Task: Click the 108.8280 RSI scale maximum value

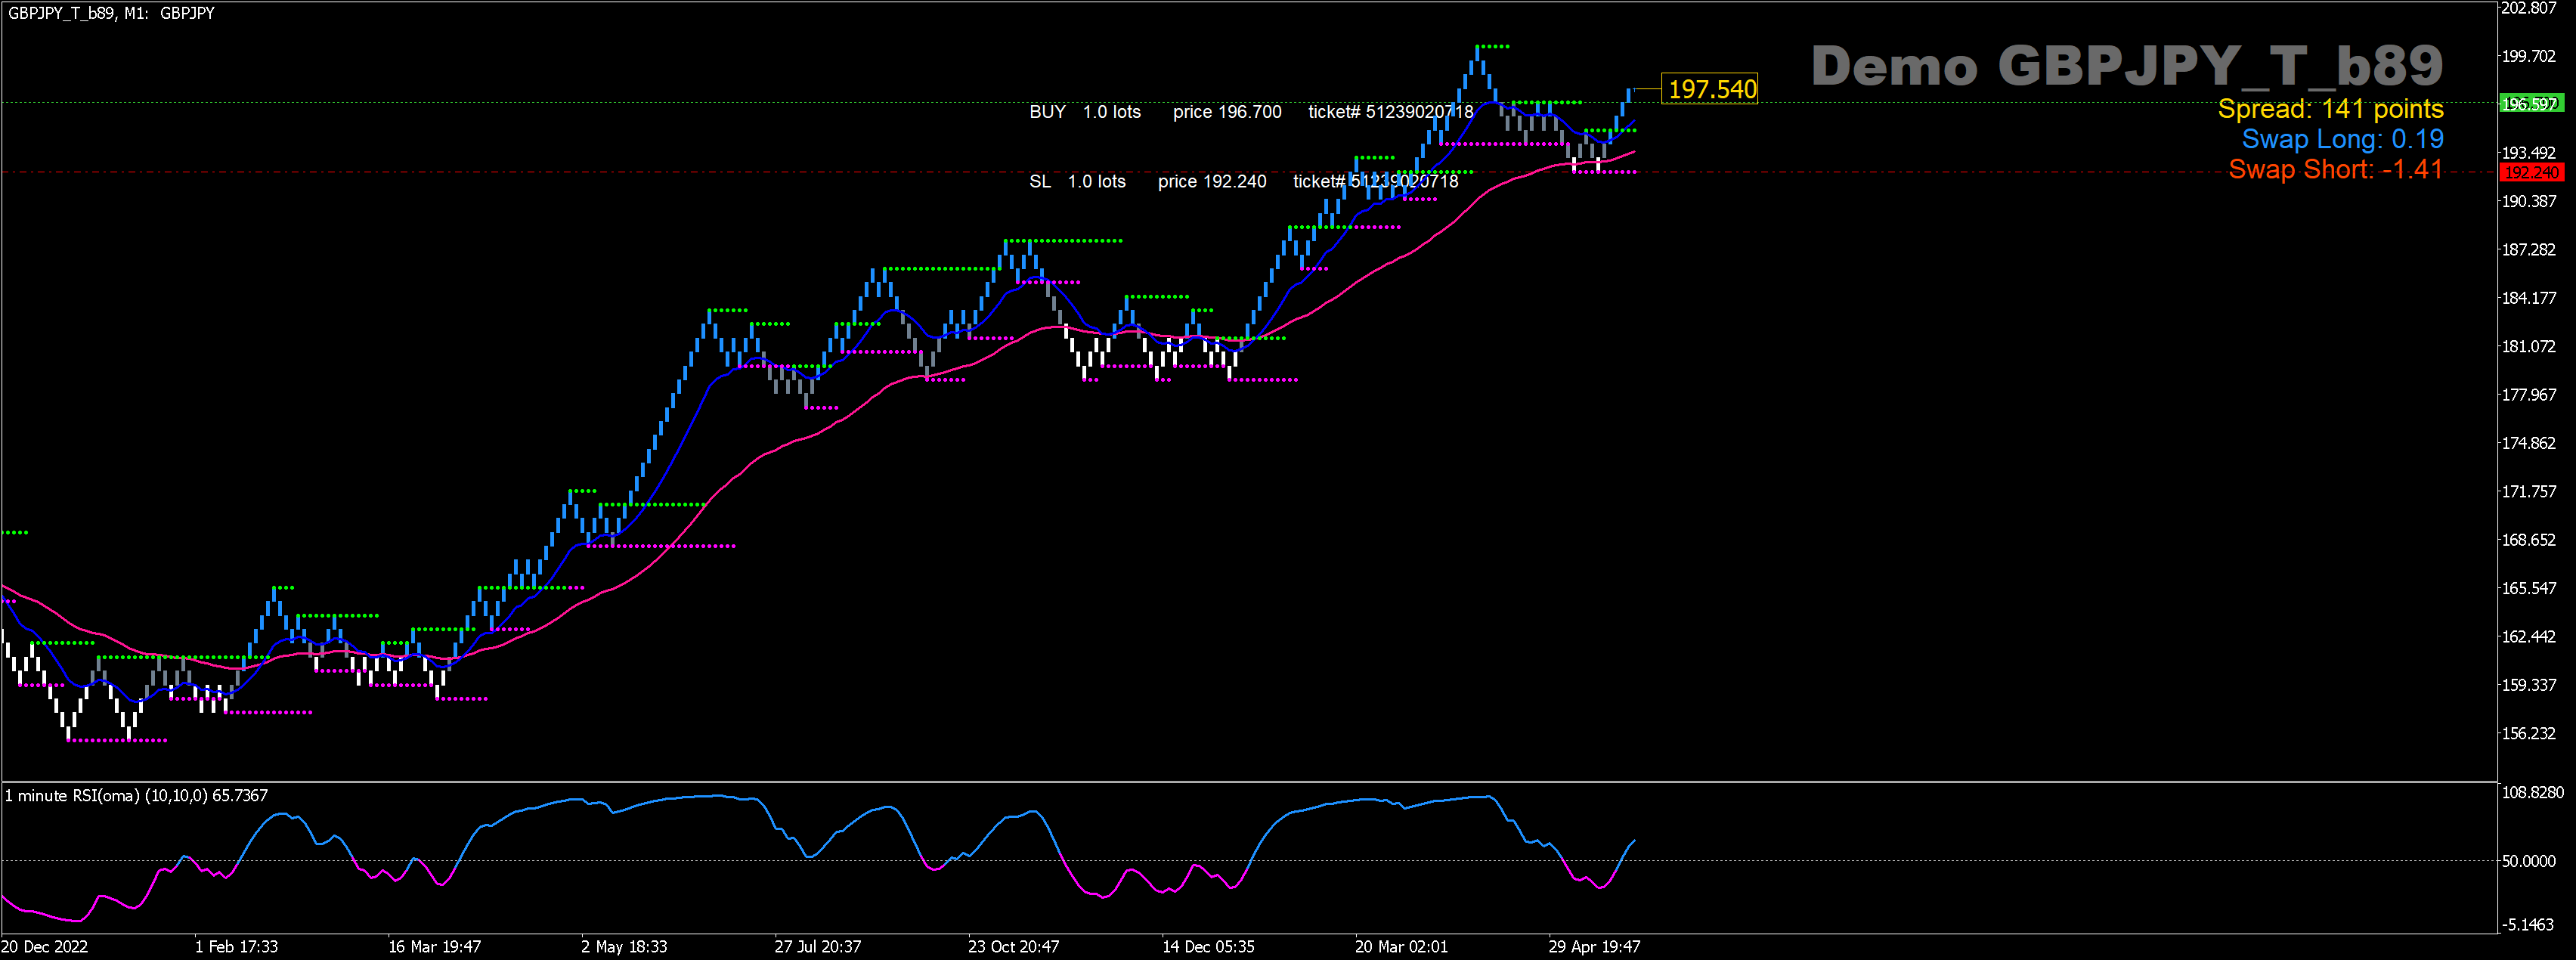Action: coord(2532,792)
